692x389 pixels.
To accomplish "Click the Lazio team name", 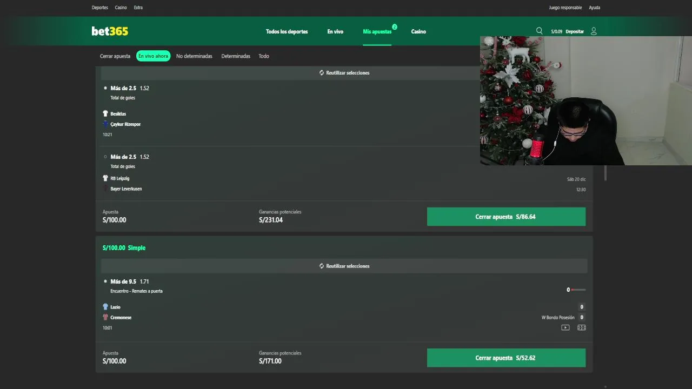I will [115, 307].
